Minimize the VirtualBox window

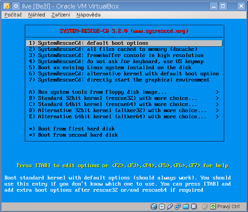coord(214,6)
